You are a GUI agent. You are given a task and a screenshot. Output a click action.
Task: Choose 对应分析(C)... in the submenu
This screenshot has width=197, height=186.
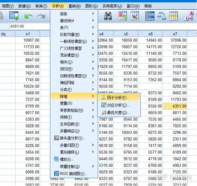(x=119, y=105)
